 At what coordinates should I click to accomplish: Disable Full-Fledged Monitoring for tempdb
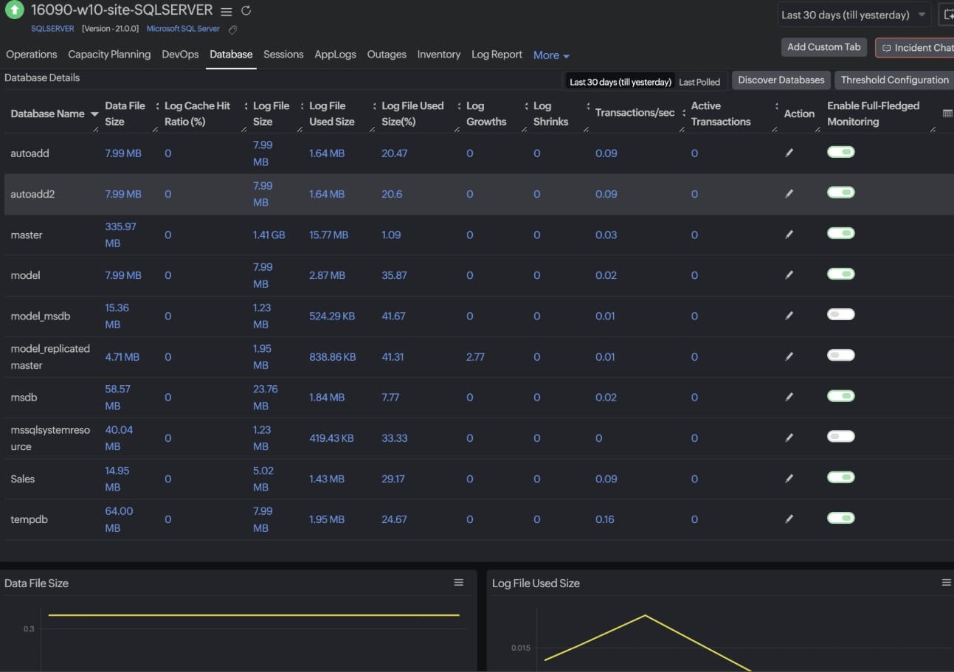[x=840, y=517]
